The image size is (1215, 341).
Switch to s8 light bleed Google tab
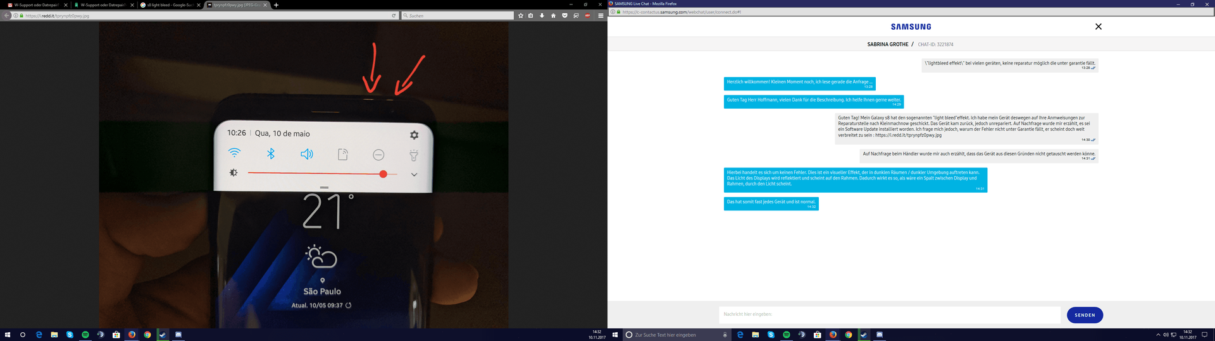170,5
